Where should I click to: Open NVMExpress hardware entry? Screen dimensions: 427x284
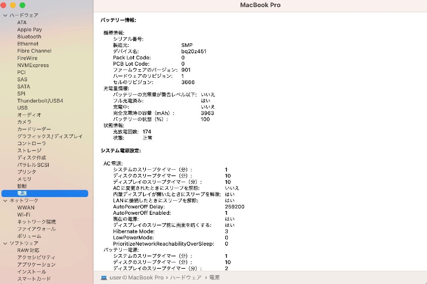tap(33, 65)
